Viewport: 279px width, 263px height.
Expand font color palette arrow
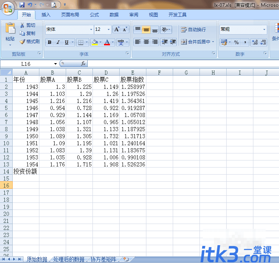pyautogui.click(x=113, y=42)
